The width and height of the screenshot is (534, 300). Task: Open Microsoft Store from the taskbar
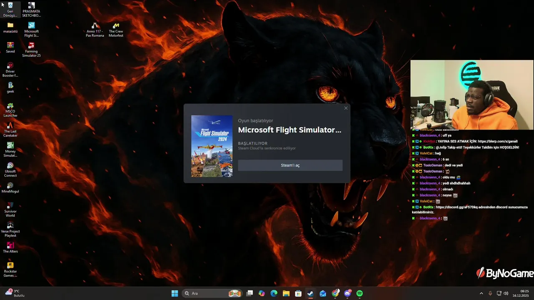click(x=298, y=293)
